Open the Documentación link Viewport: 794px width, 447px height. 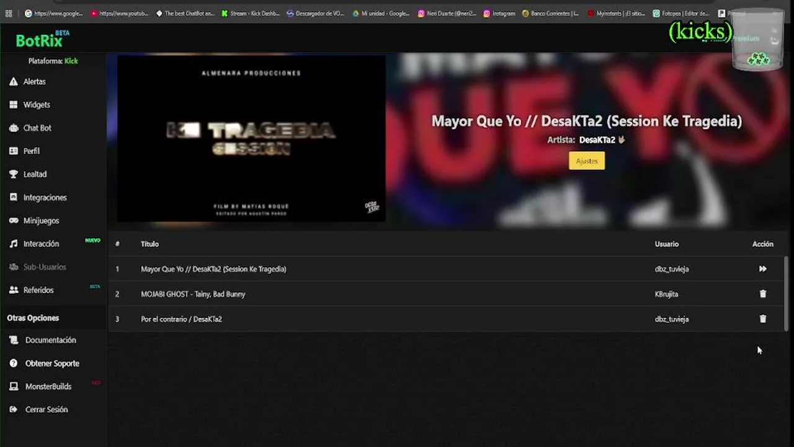50,340
